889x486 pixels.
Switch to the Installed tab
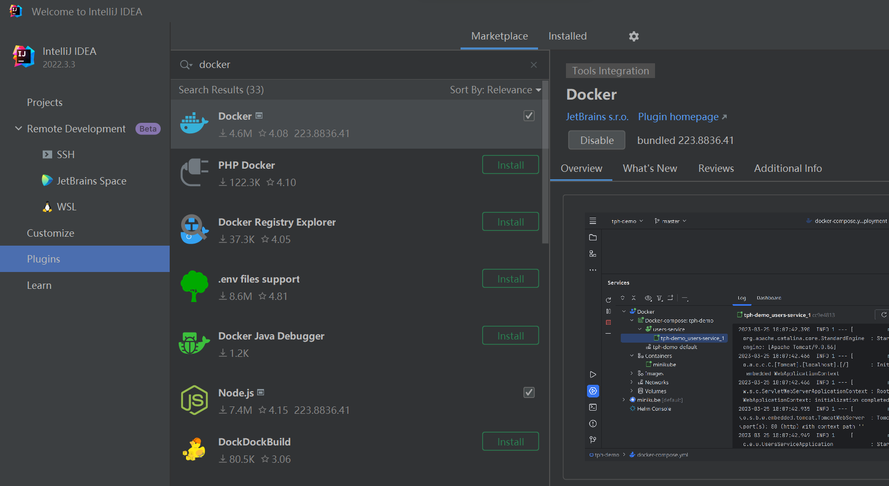567,36
